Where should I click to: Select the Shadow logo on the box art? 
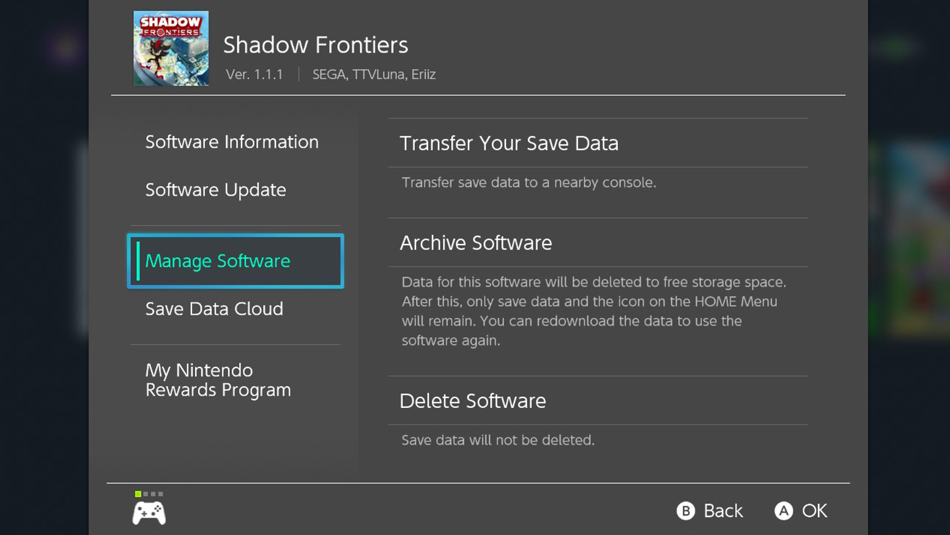[170, 23]
